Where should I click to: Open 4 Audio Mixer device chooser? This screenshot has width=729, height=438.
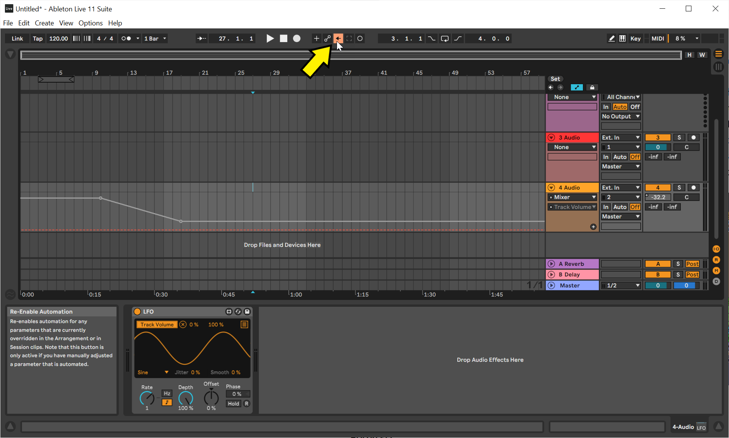[x=572, y=197]
